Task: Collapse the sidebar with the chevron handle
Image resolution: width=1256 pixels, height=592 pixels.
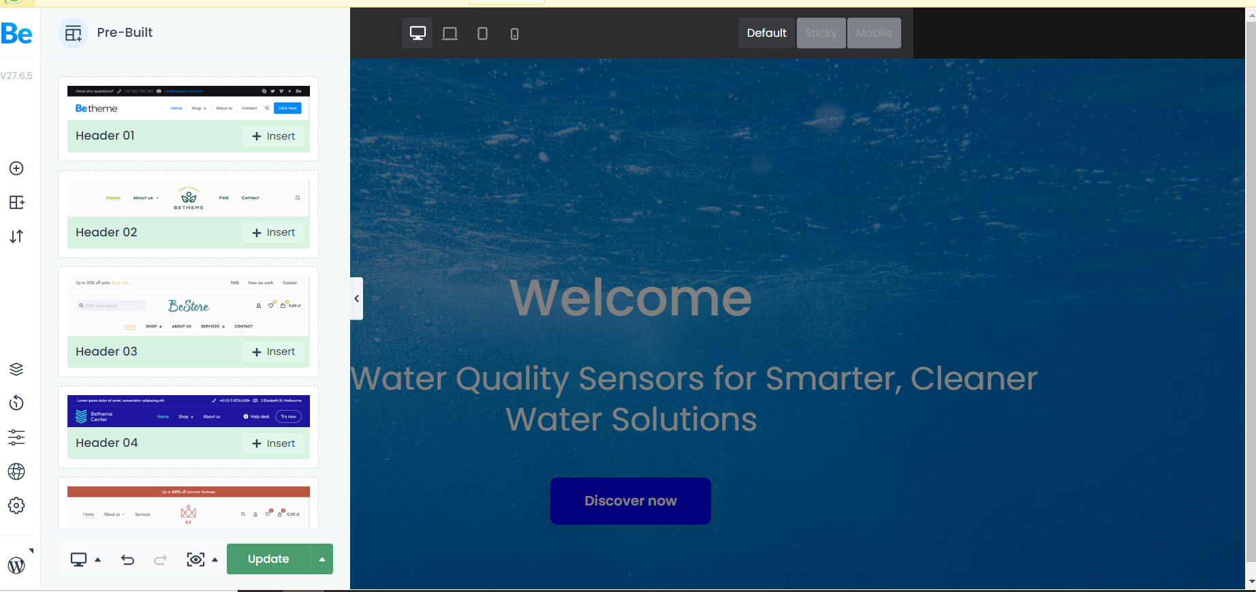Action: pos(356,298)
